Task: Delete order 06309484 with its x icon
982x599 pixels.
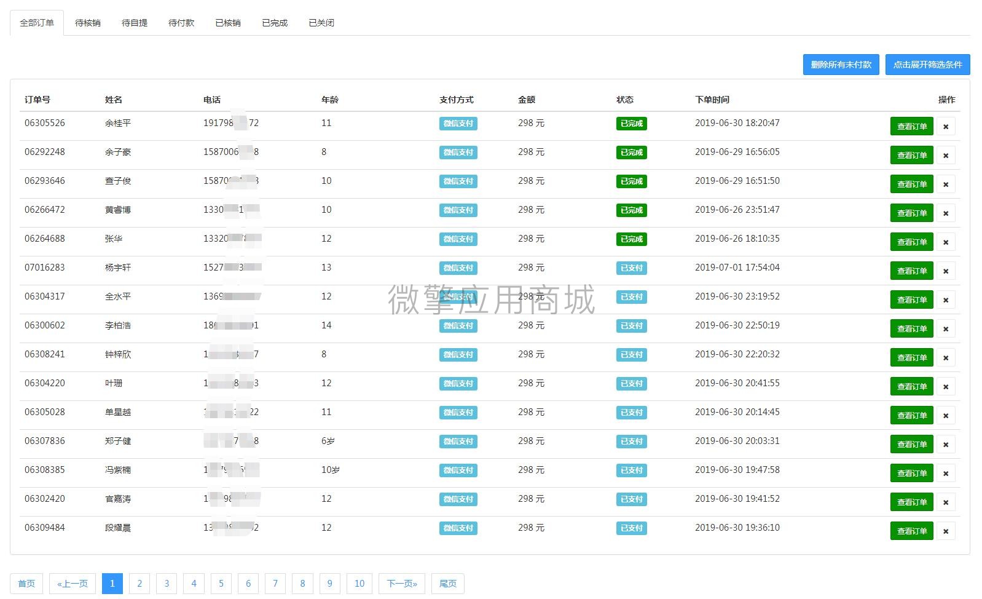Action: pyautogui.click(x=946, y=531)
